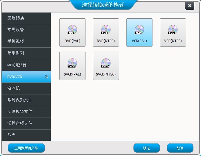Choose the DVD(NTSC) format tile

pyautogui.click(x=106, y=32)
